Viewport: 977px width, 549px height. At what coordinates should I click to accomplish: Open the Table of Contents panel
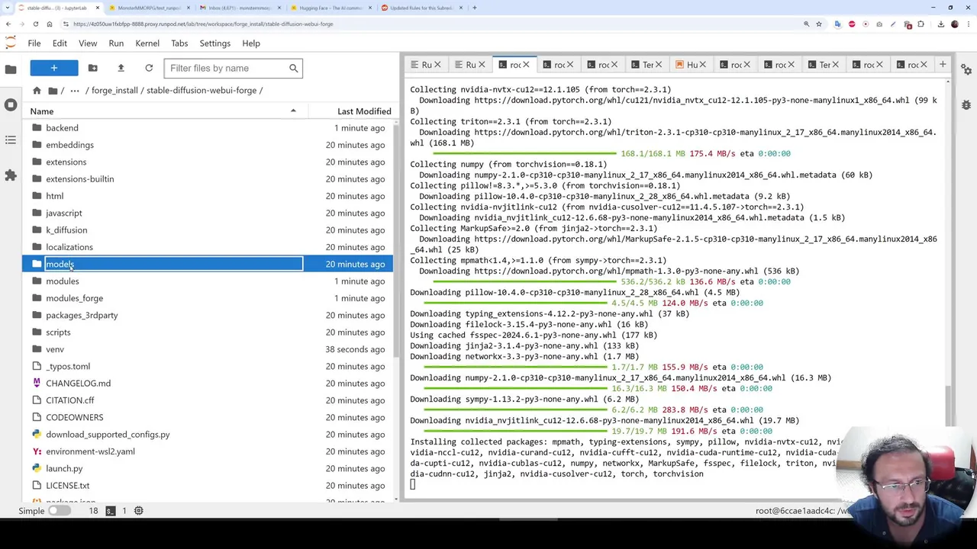coord(11,140)
